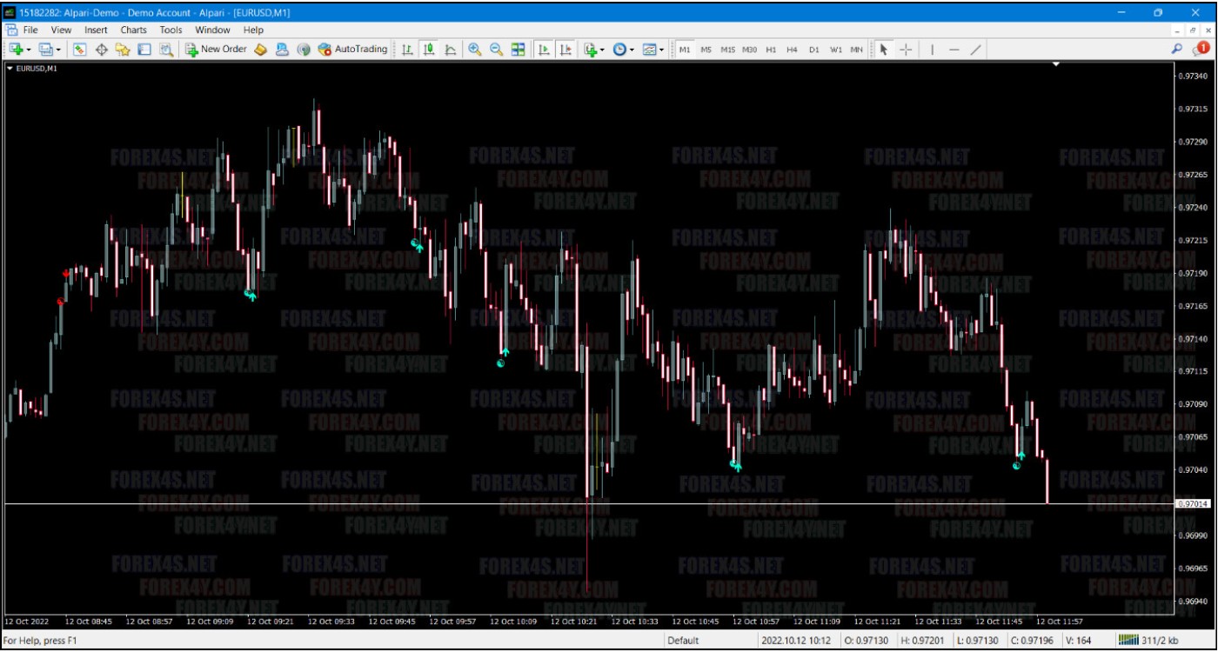
Task: Zoom out of the chart
Action: [496, 50]
